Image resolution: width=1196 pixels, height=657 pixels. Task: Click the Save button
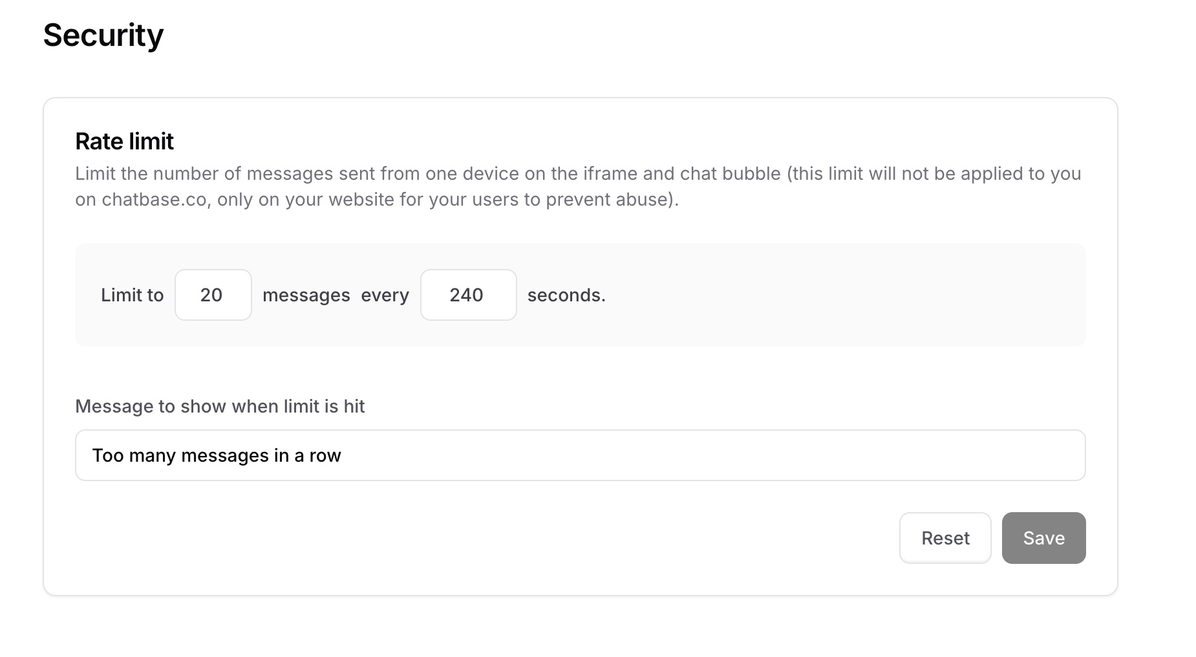pyautogui.click(x=1043, y=537)
